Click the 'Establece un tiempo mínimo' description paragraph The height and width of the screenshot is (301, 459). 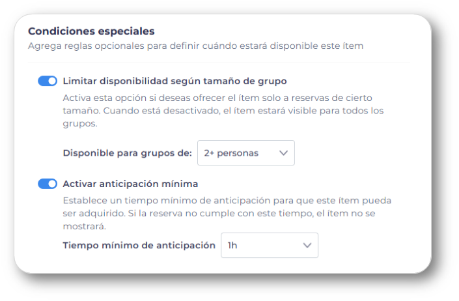[x=227, y=200]
